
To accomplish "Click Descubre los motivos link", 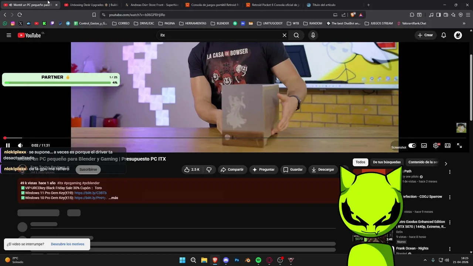I will coord(68,244).
